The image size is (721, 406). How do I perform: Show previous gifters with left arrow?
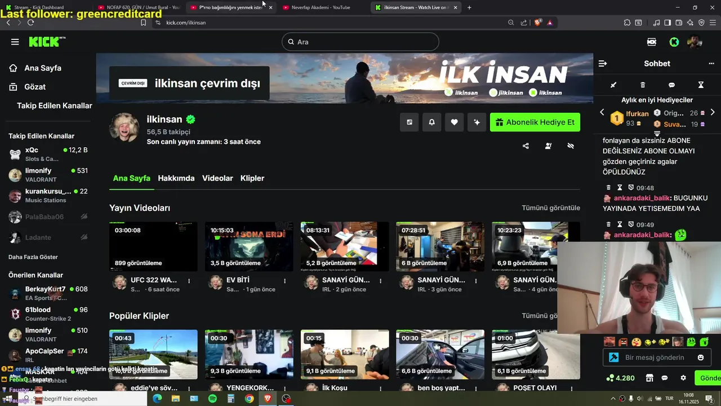click(x=602, y=112)
